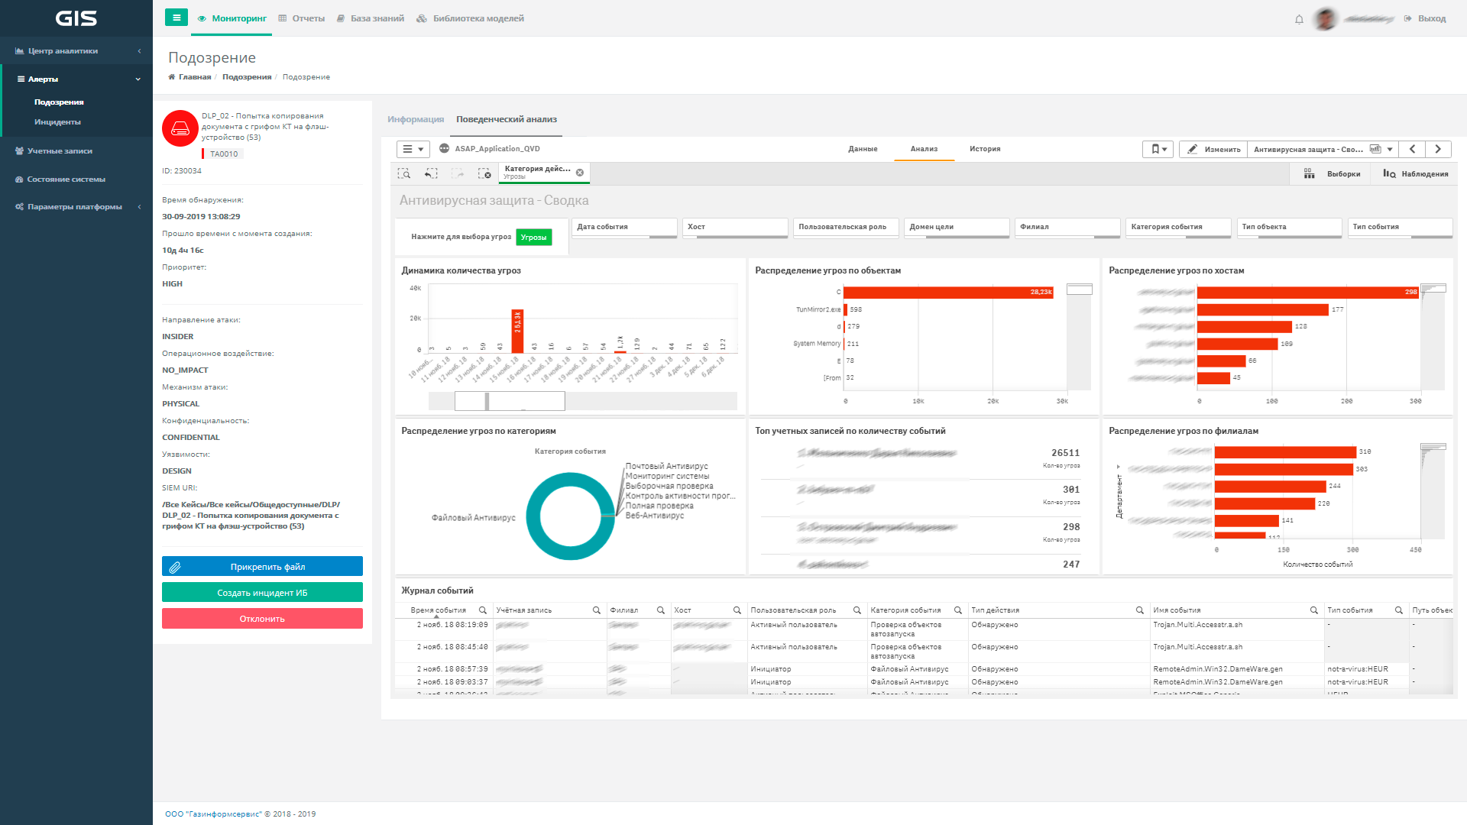This screenshot has height=825, width=1467.
Task: Click the Создать инцидент ИБ button
Action: point(262,593)
